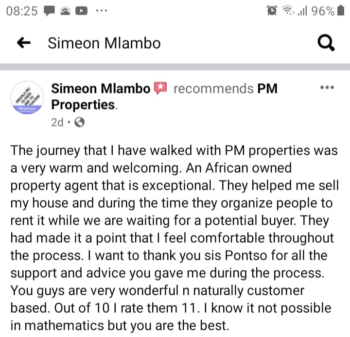Viewport: 350px width, 337px height.
Task: Open search with the magnifier icon
Action: tap(326, 43)
